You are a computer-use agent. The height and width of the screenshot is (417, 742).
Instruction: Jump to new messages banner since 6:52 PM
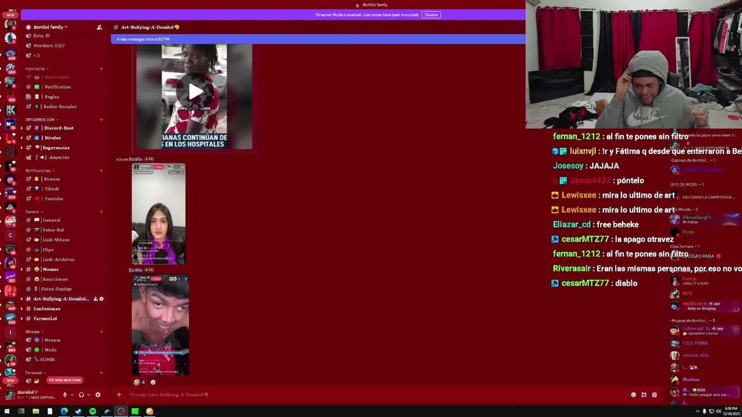point(318,39)
